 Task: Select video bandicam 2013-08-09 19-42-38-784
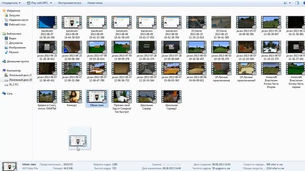point(172,28)
